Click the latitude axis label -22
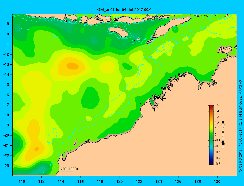 tap(6, 156)
